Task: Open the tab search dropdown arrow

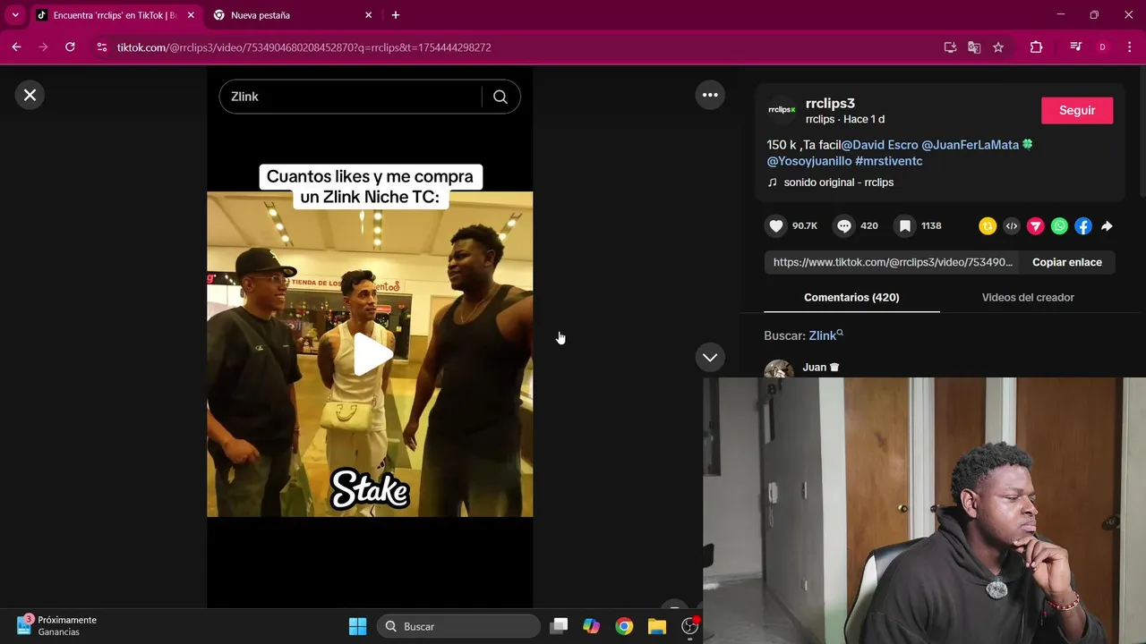Action: [15, 15]
